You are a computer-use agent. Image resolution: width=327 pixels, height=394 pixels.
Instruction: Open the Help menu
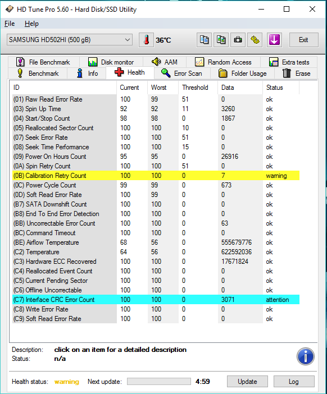tap(31, 24)
